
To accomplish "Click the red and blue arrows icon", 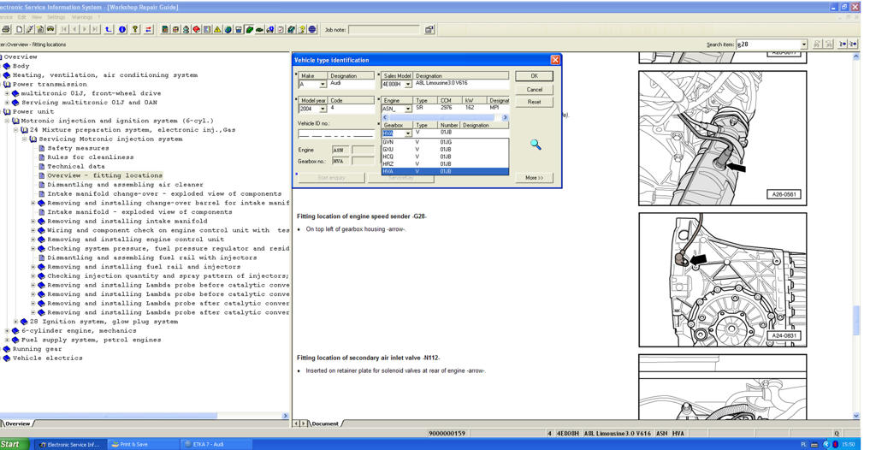I will 149,29.
